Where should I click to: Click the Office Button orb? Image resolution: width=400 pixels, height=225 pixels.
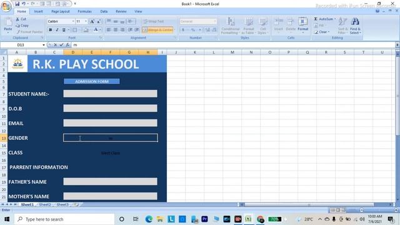[6, 6]
